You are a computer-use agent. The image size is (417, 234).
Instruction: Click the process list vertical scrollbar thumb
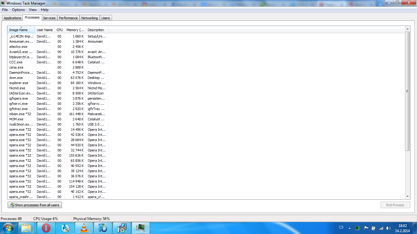point(408,91)
